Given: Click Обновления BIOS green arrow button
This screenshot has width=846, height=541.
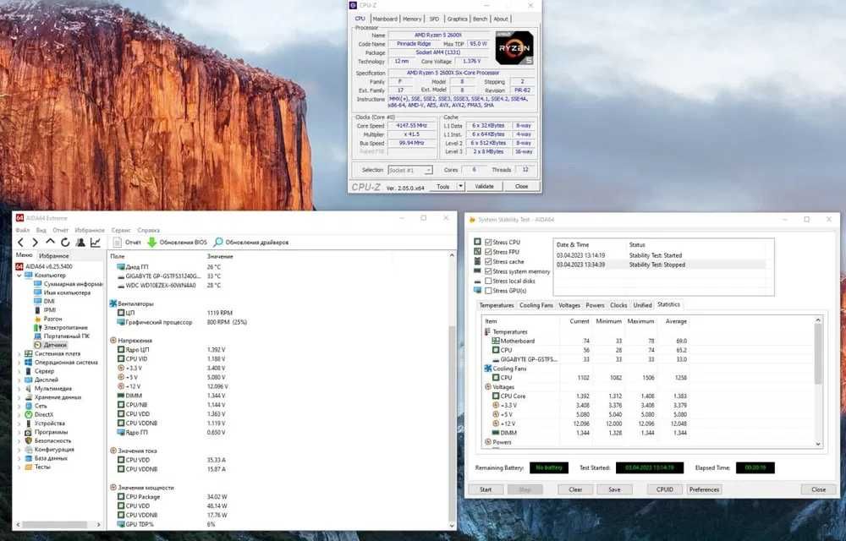Looking at the screenshot, I should coord(178,243).
